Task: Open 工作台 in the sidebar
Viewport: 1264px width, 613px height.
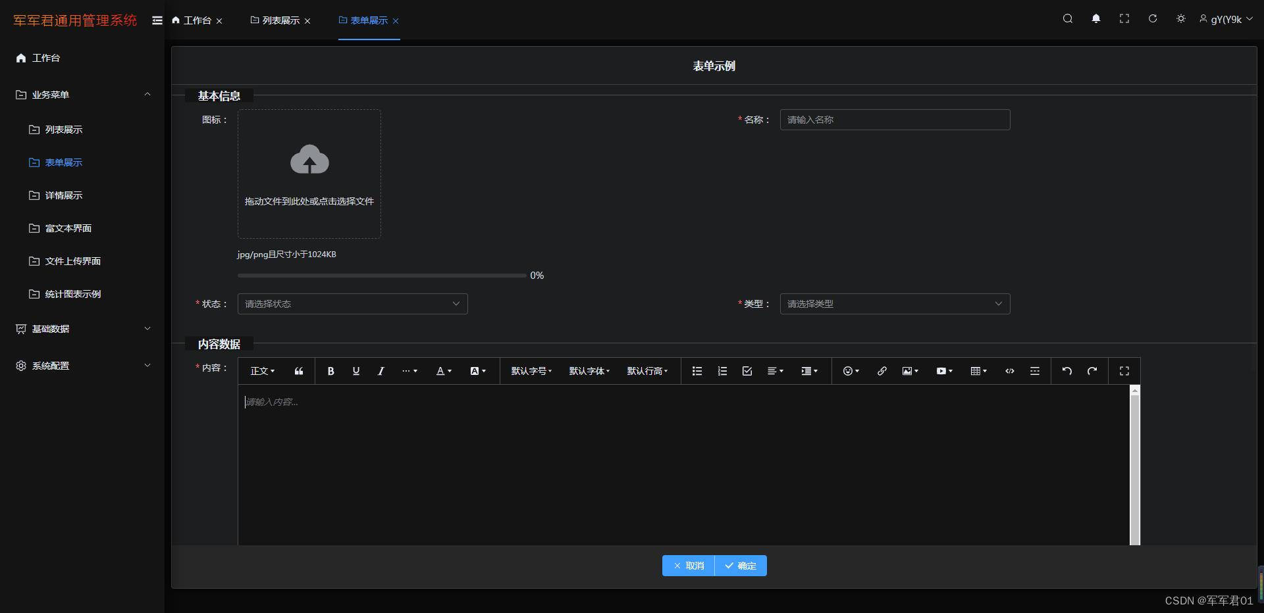Action: [82, 58]
